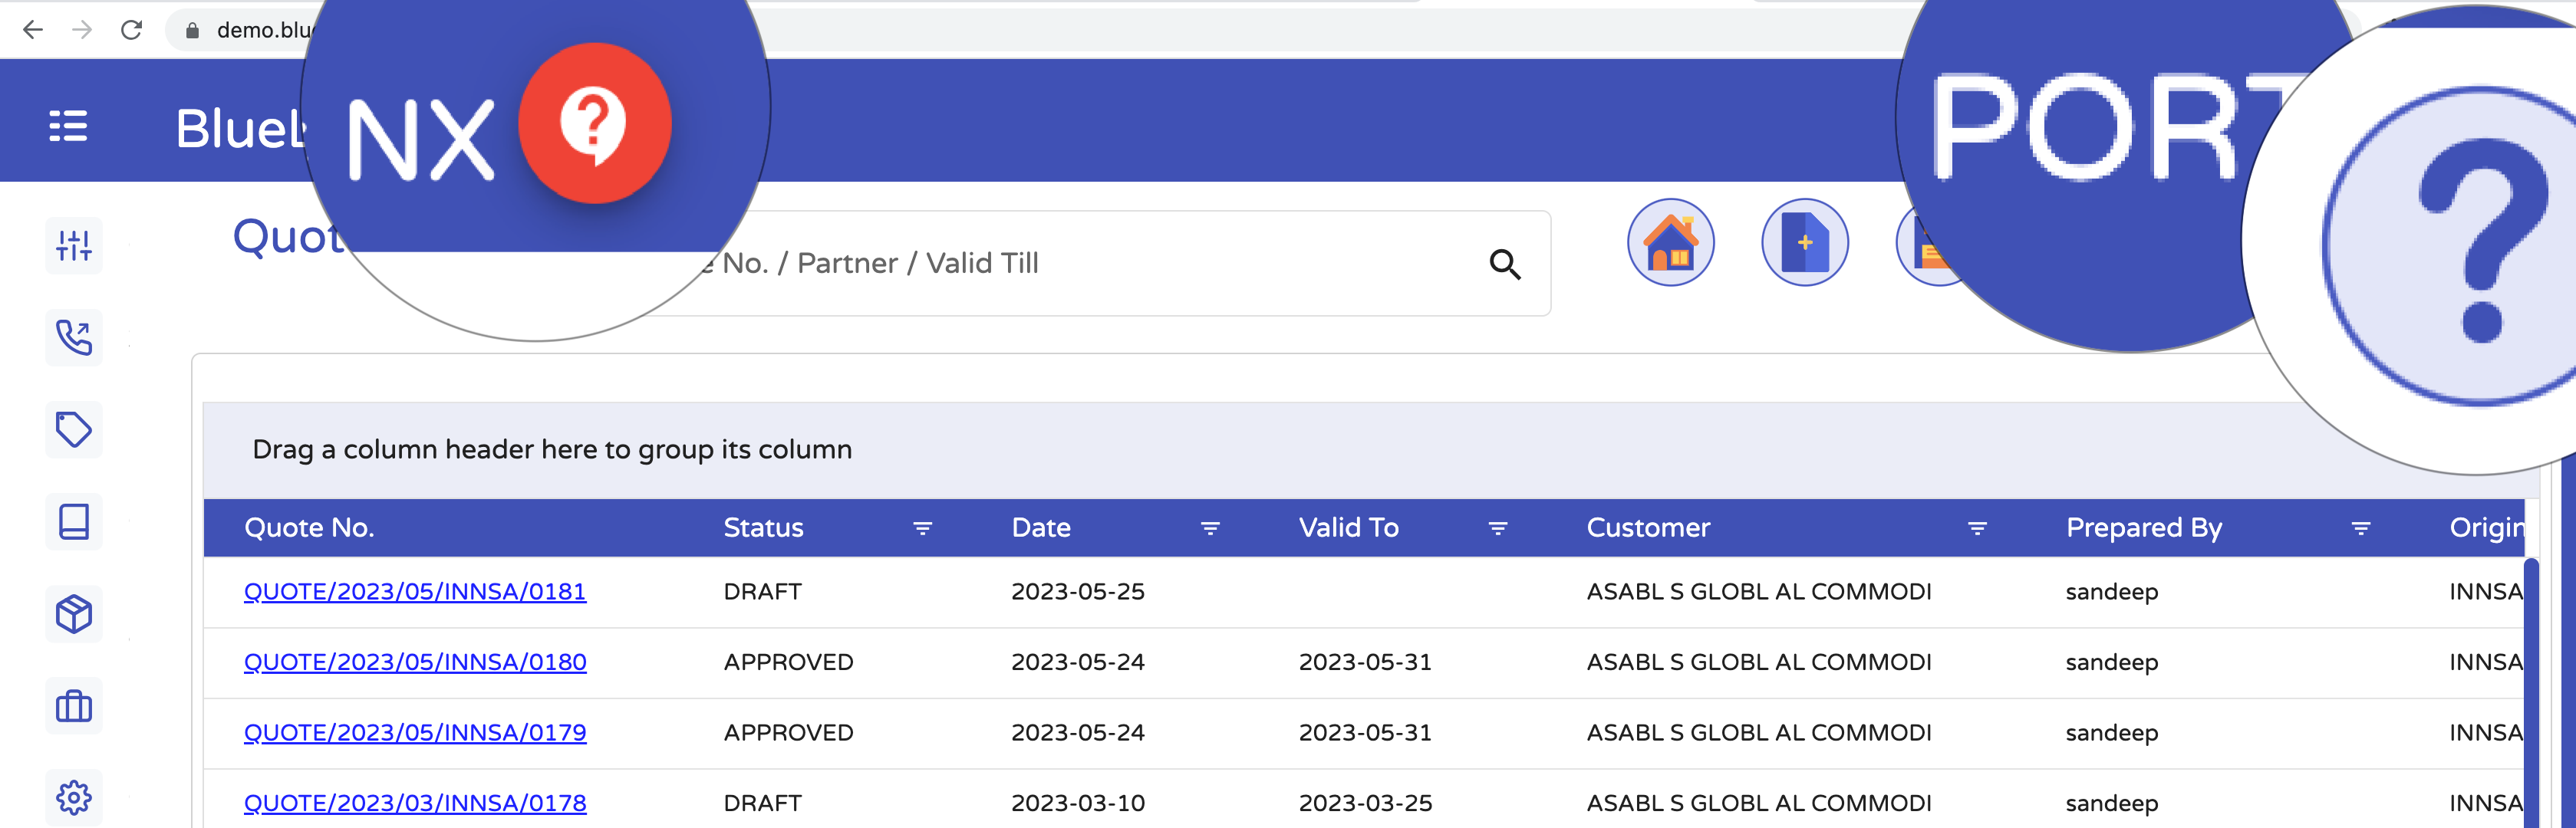Open the hamburger menu in header

click(68, 126)
